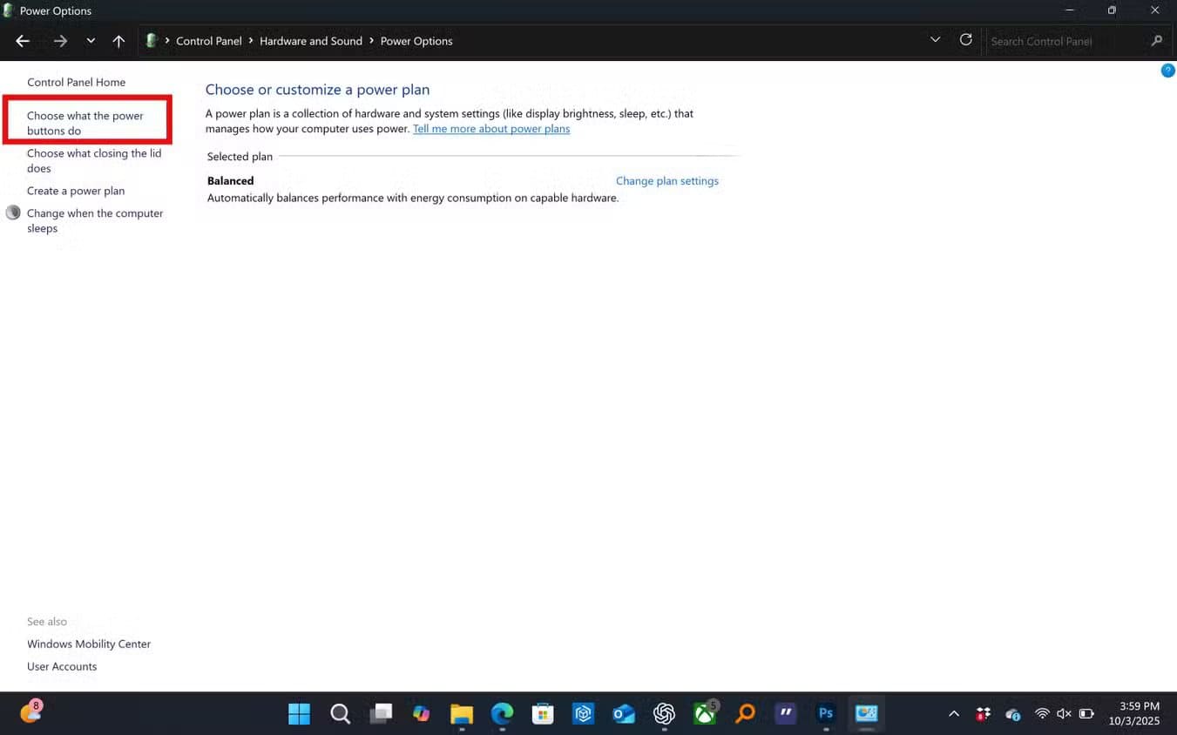Open Microsoft Edge from the taskbar
The height and width of the screenshot is (735, 1177).
tap(502, 713)
